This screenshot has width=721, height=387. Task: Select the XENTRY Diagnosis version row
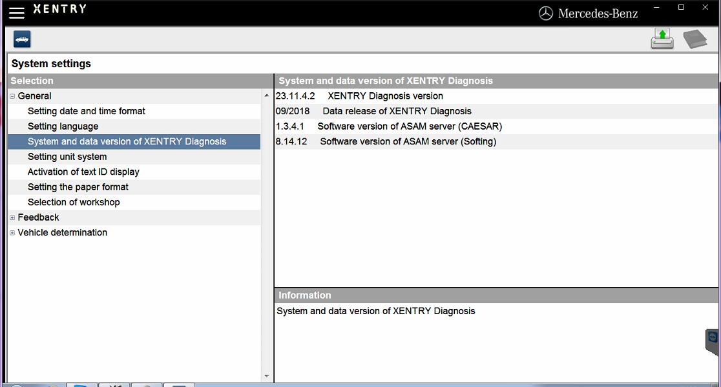(x=385, y=96)
